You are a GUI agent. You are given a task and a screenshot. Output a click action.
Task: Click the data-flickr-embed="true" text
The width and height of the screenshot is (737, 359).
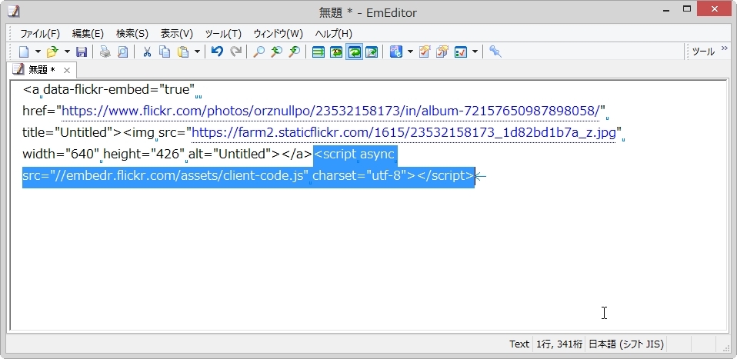(x=119, y=89)
